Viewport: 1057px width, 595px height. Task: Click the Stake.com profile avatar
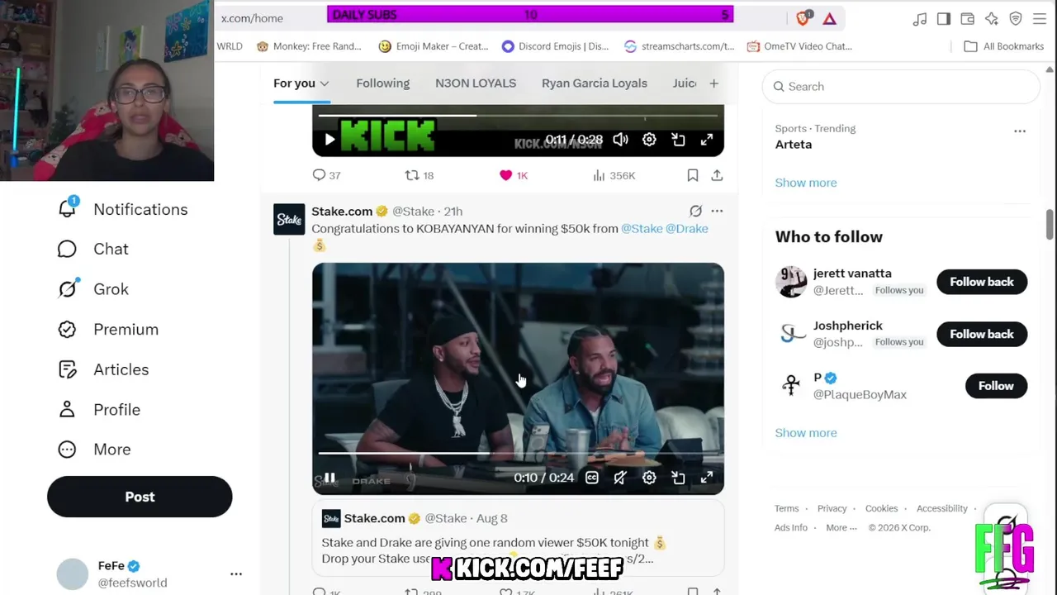point(289,220)
